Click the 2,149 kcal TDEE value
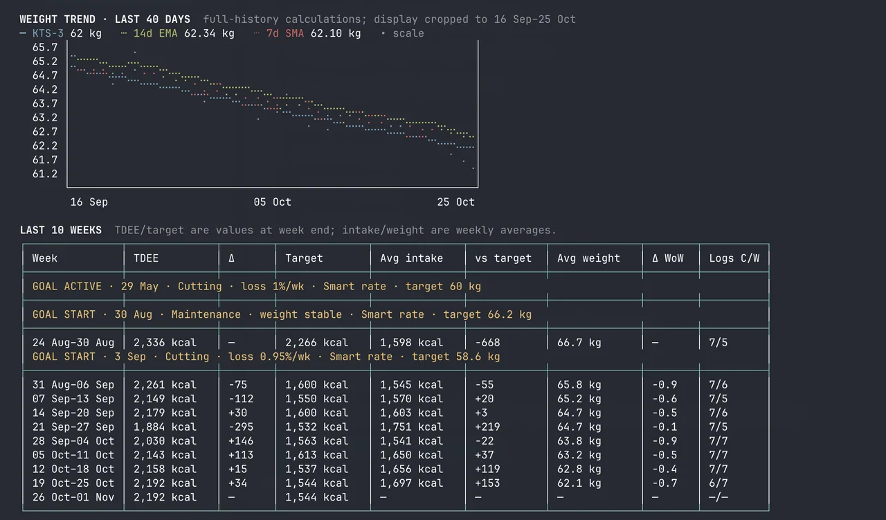Screen dimensions: 886x520 coord(165,399)
